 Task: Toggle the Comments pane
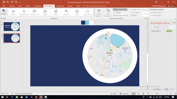tap(124, 94)
